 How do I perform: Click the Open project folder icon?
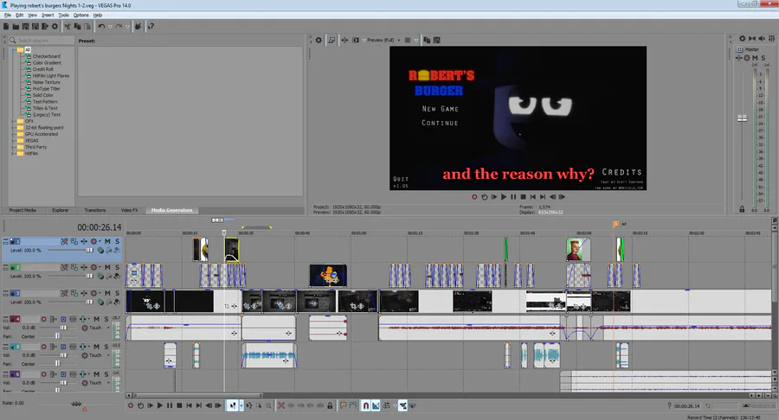[16, 26]
